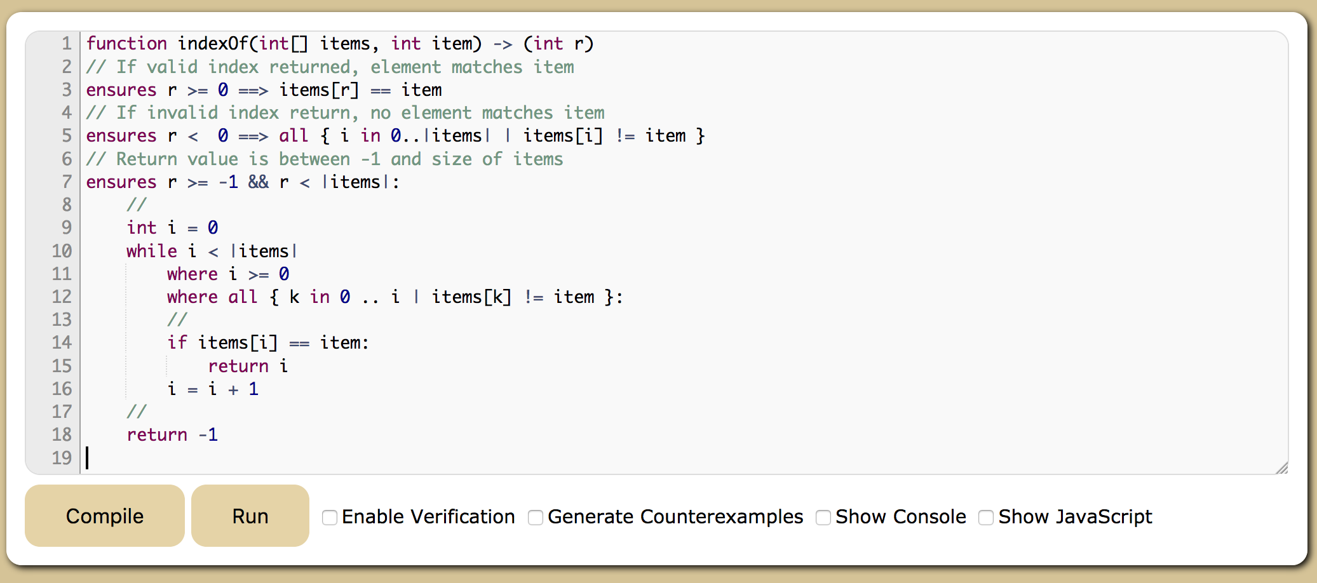Click the Compile button
Viewport: 1317px width, 583px height.
point(105,516)
